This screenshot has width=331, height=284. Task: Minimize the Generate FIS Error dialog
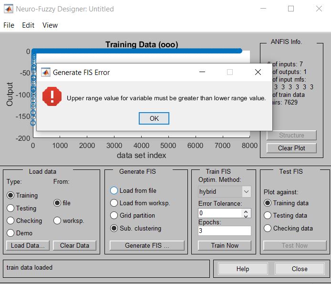(x=202, y=72)
